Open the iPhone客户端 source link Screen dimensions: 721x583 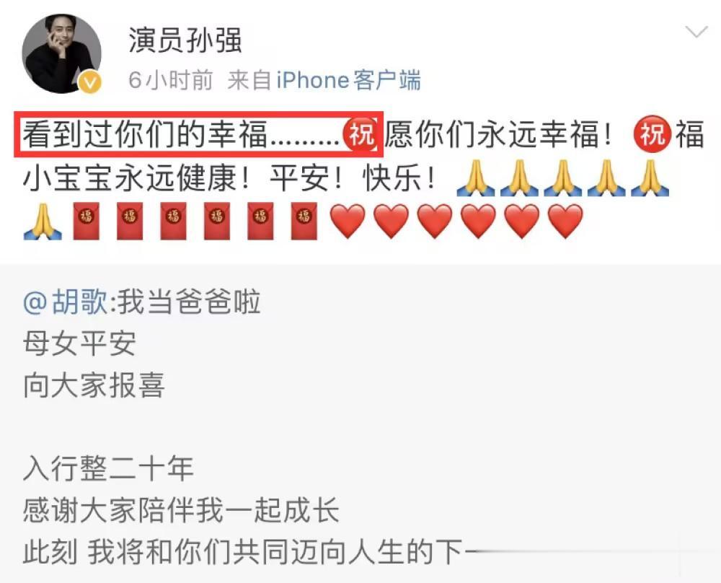coord(348,80)
